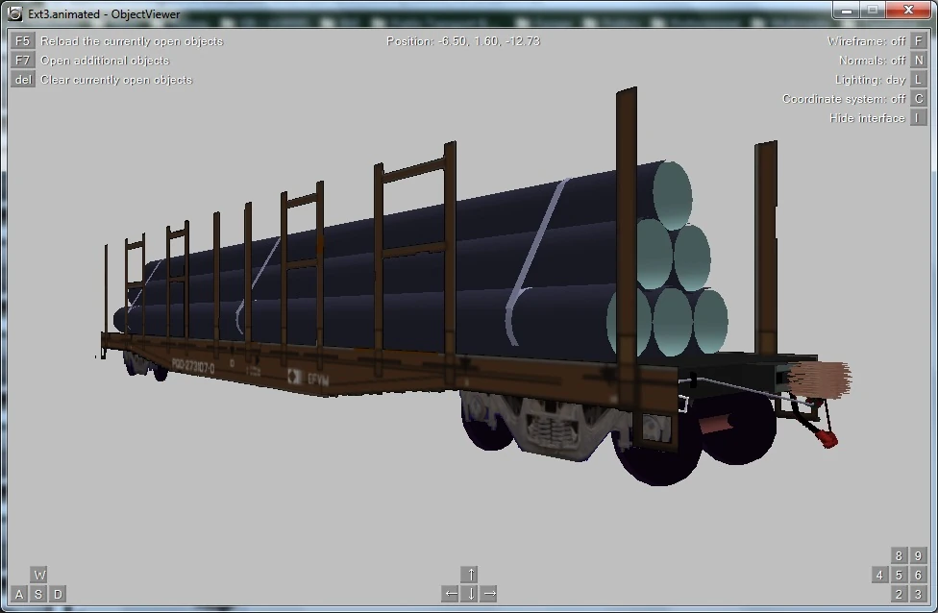Click the F5 reload objects key
Image resolution: width=938 pixels, height=613 pixels.
click(23, 41)
